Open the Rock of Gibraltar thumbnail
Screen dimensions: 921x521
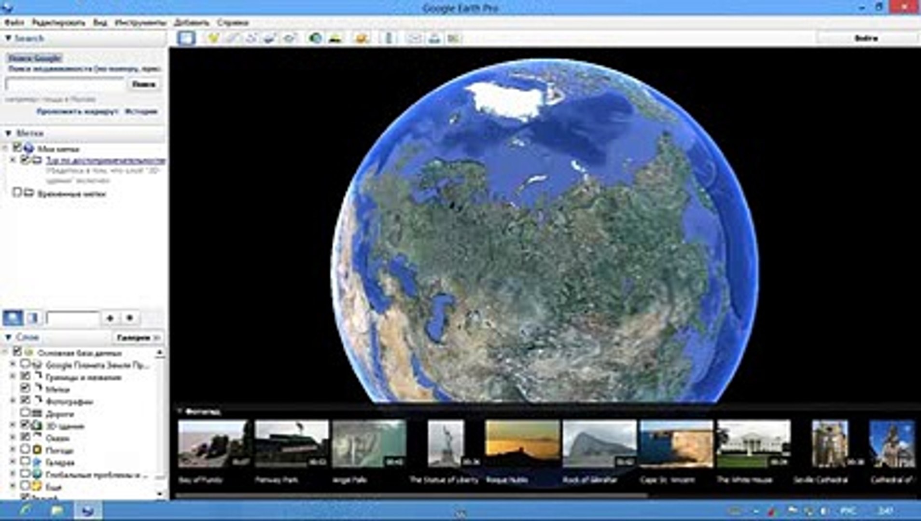(x=600, y=444)
